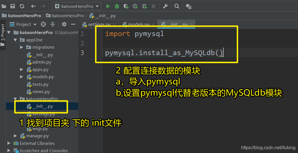
Task: Place cursor on 'import pymysql' line
Action: 135,34
